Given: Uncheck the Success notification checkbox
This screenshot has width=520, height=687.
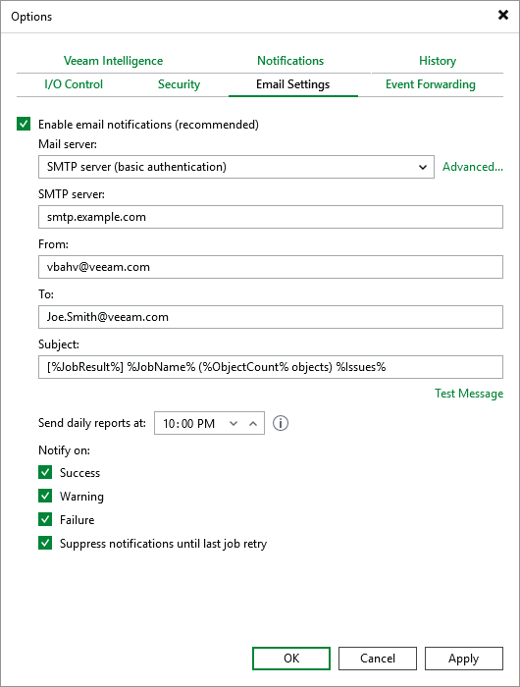Looking at the screenshot, I should click(x=45, y=472).
